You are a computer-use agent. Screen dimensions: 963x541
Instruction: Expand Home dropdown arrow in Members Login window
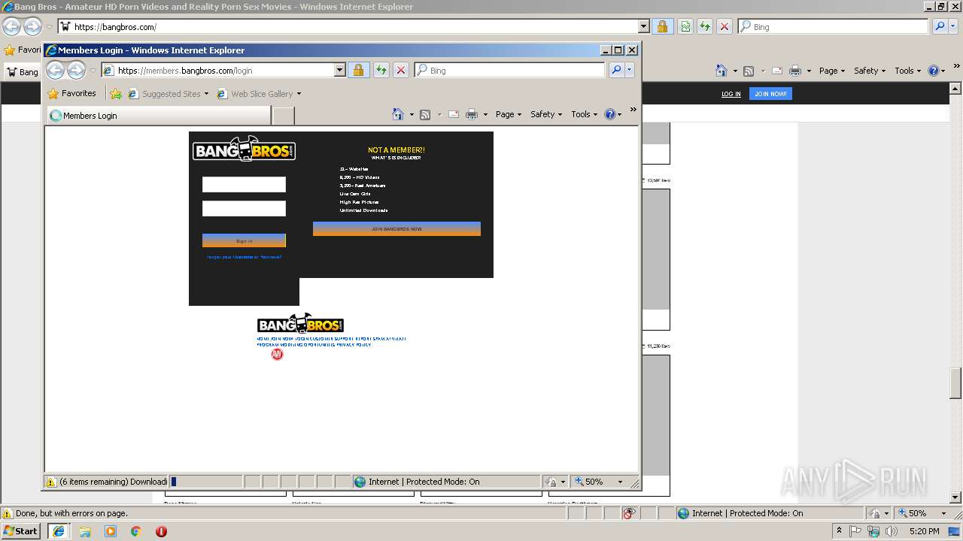click(x=412, y=115)
